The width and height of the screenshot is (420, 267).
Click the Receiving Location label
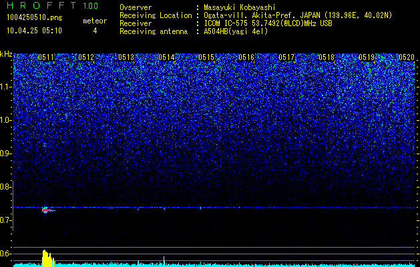(x=156, y=15)
